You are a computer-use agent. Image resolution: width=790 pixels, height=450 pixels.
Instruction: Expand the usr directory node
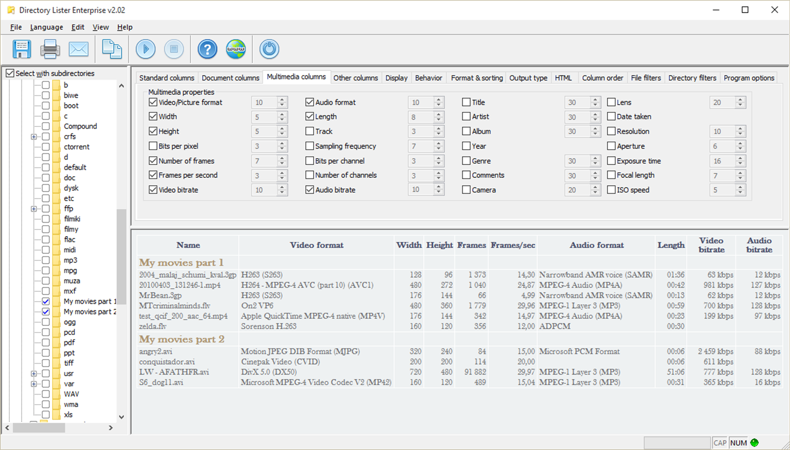pos(33,373)
